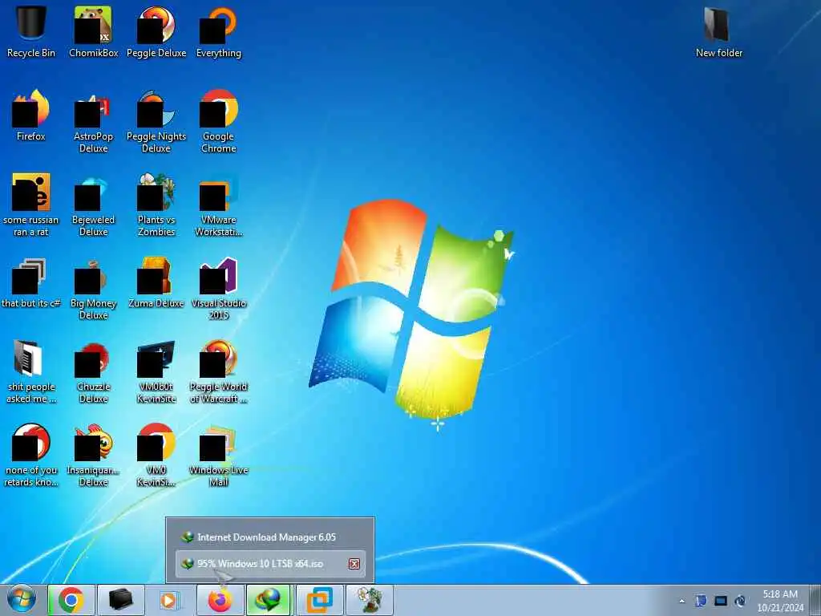Screen dimensions: 821x616
Task: Open the Recycle Bin desktop icon
Action: [x=31, y=31]
